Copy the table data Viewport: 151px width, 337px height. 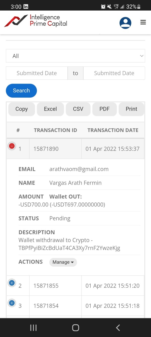tap(22, 109)
